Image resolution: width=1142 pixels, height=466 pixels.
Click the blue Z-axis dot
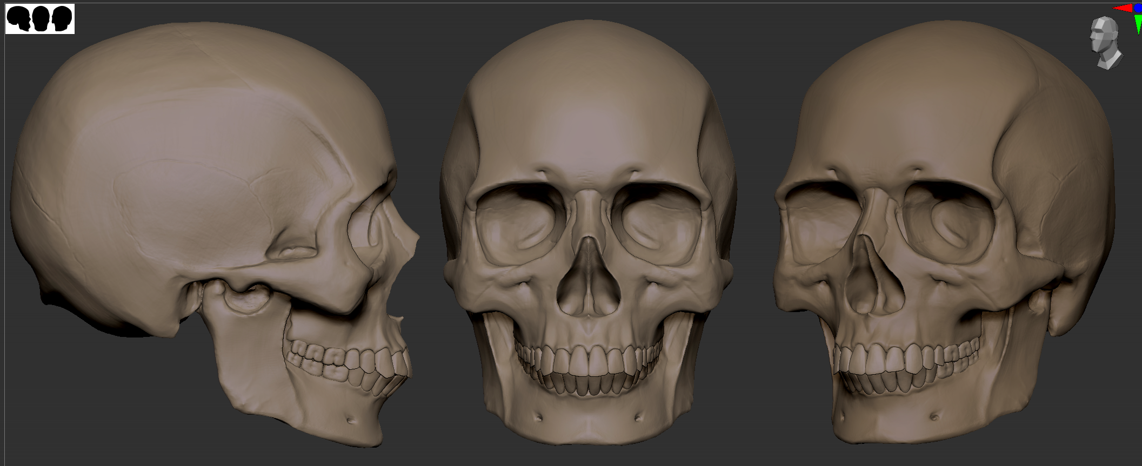pyautogui.click(x=1138, y=9)
